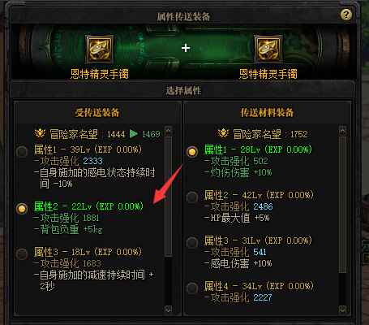Click the 传送材料装备 panel header
Image resolution: width=369 pixels, height=325 pixels.
267,112
